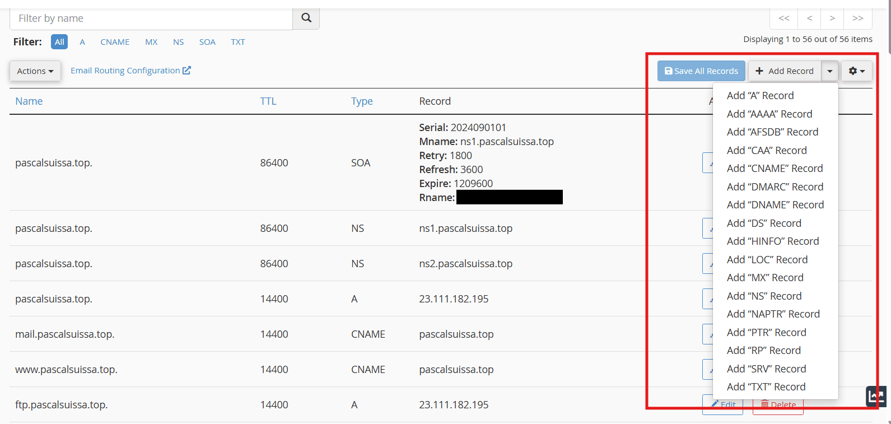This screenshot has width=891, height=424.
Task: Click ns1.pascalsuissa.top NS record value
Action: (x=466, y=229)
